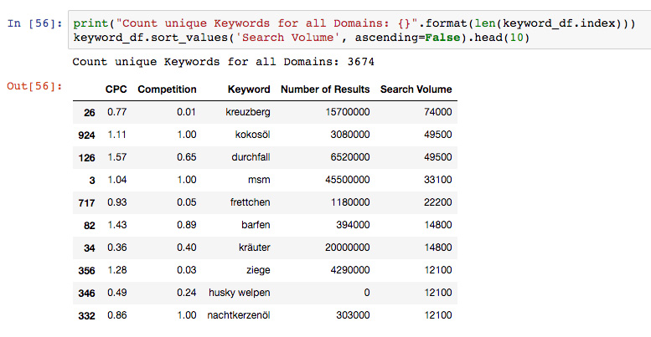Select the keyword 'husky welpen'
Viewport: 651px width, 337px height.
(239, 293)
